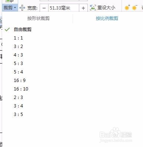The width and height of the screenshot is (143, 147).
Task: Choose the 1 : 1 crop ratio
Action: coord(18,38)
